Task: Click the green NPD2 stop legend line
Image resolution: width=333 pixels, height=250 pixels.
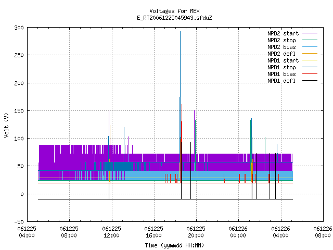Action: point(310,40)
